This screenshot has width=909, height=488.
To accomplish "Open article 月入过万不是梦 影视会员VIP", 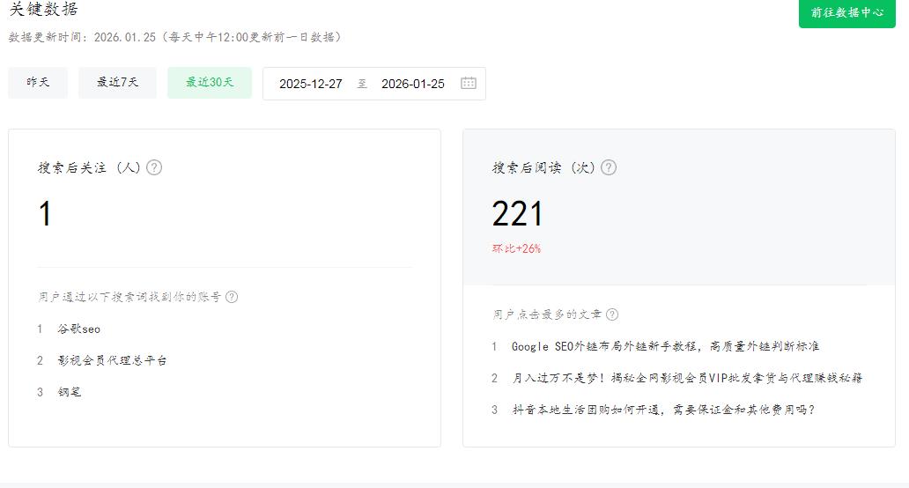I will (x=687, y=378).
